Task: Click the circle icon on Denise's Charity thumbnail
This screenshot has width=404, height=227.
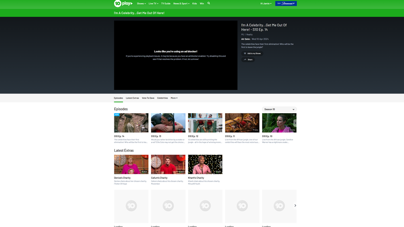Action: point(146,156)
